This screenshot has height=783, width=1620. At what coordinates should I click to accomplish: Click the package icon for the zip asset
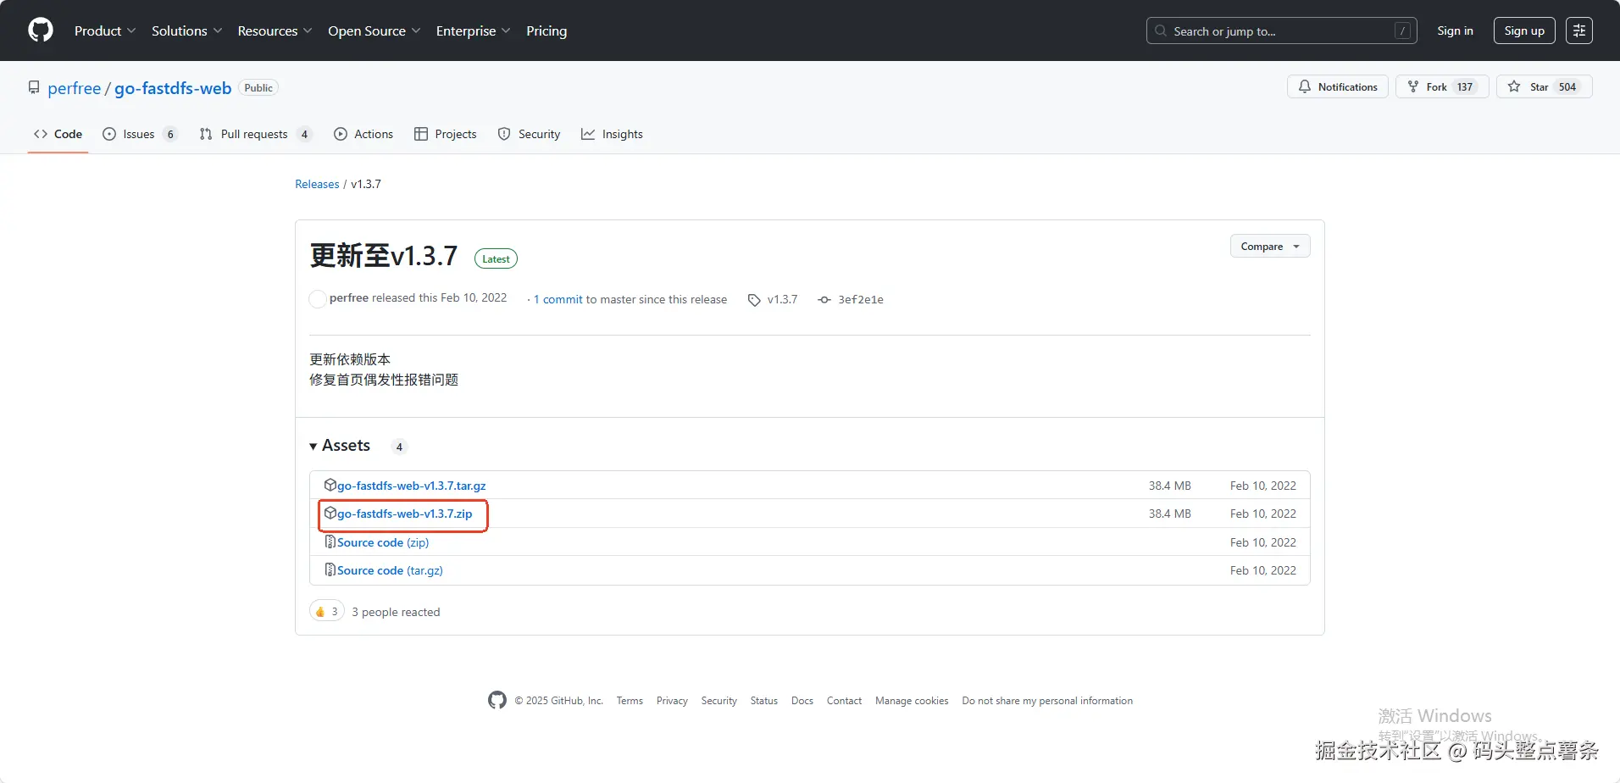point(330,513)
